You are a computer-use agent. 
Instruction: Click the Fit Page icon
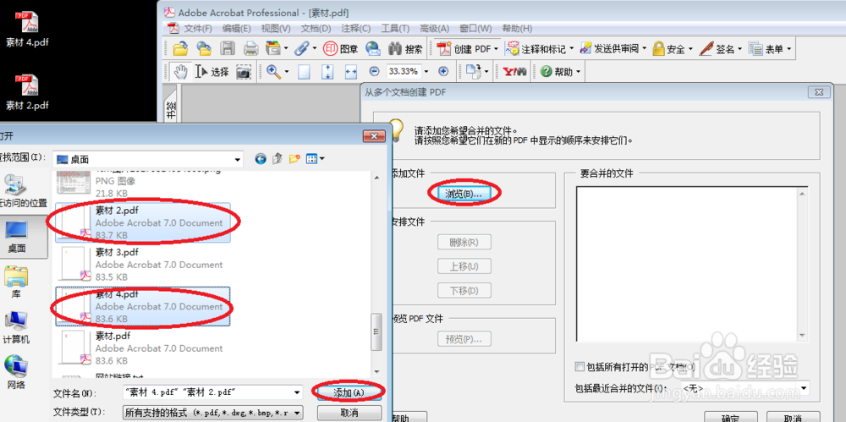point(328,71)
